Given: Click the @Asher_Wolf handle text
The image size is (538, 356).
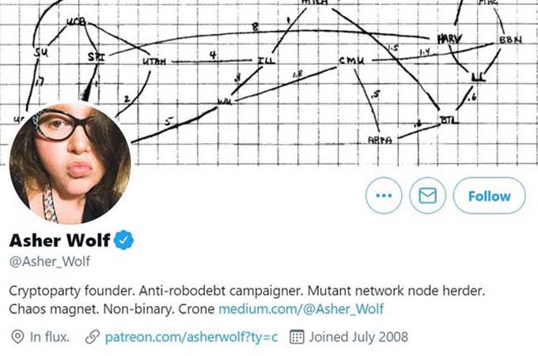Looking at the screenshot, I should tap(50, 262).
